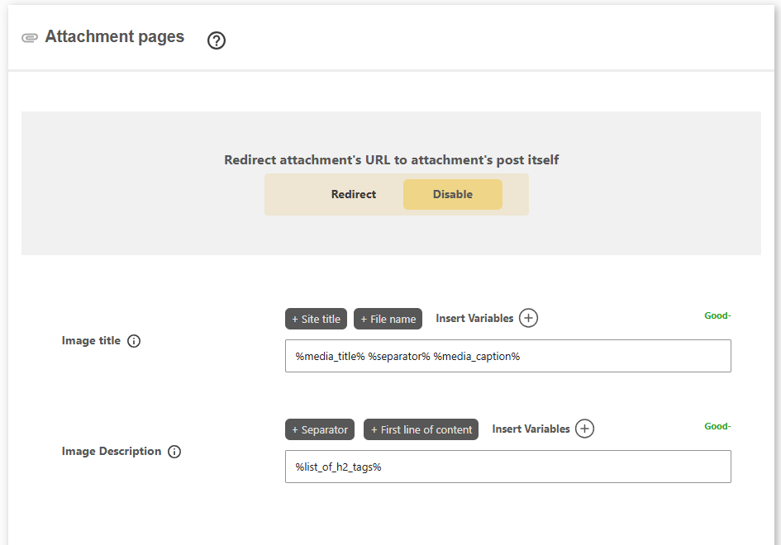Click the Image title label
781x545 pixels.
point(91,340)
